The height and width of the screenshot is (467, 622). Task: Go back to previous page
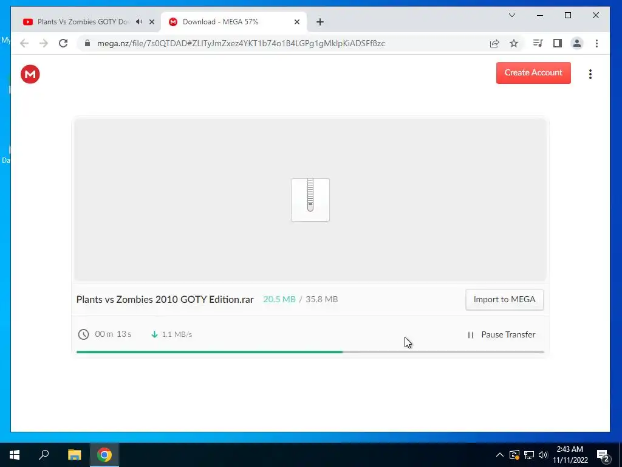[24, 43]
